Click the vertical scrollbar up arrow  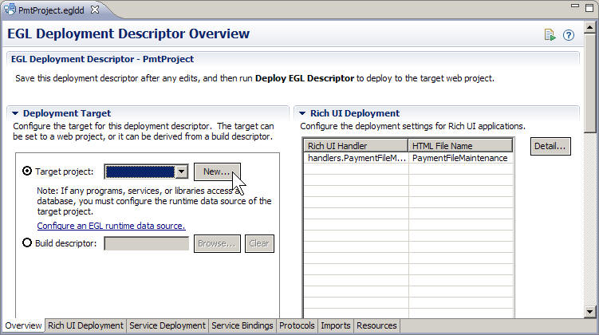(x=590, y=27)
